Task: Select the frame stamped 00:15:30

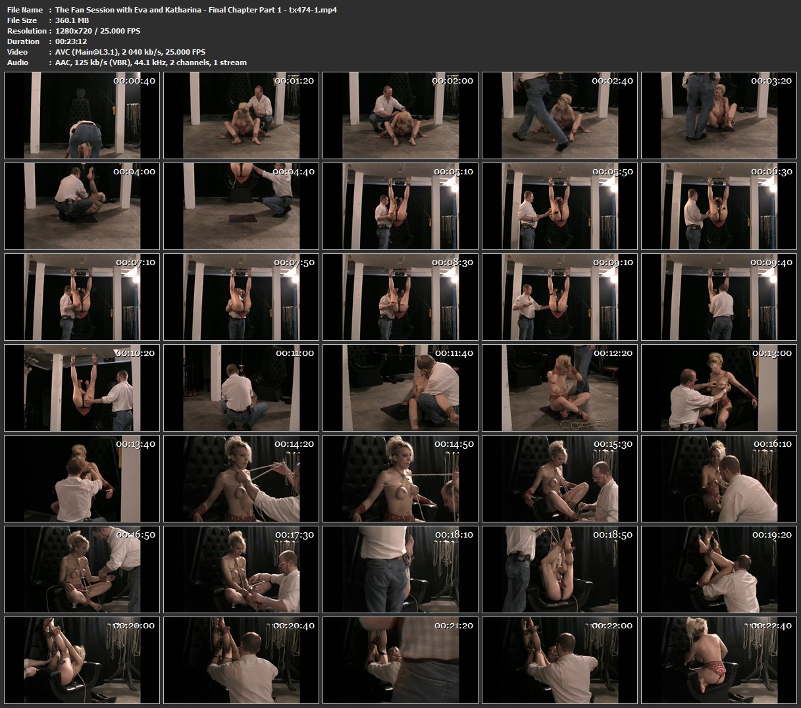Action: 560,479
